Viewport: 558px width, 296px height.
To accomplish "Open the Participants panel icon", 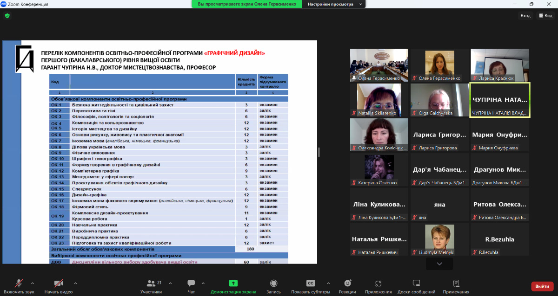I will 151,283.
